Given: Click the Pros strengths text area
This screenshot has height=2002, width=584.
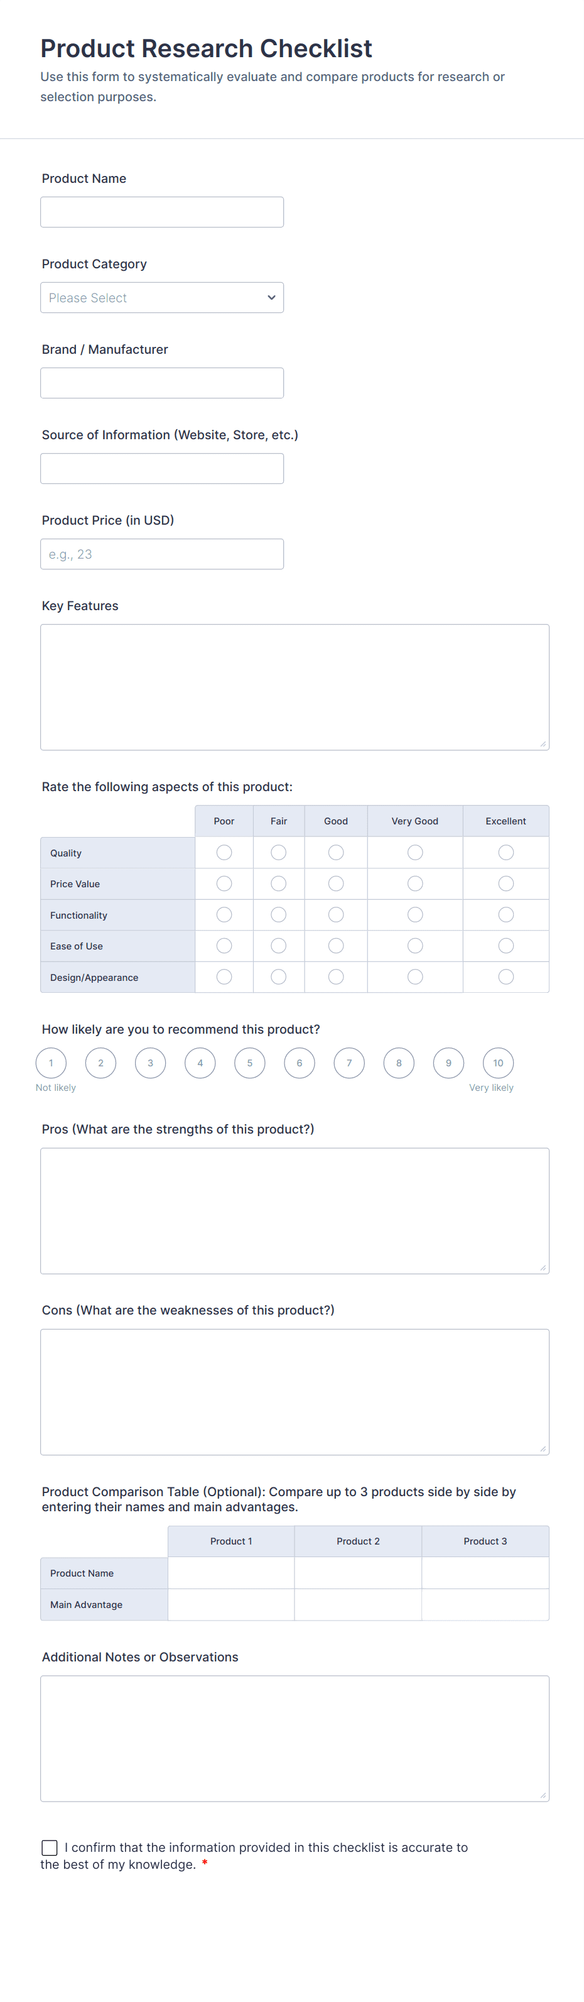Looking at the screenshot, I should pyautogui.click(x=295, y=1211).
